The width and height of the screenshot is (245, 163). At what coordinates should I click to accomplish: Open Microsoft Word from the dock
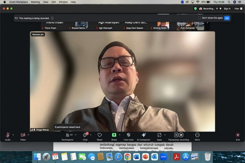[x=136, y=157]
